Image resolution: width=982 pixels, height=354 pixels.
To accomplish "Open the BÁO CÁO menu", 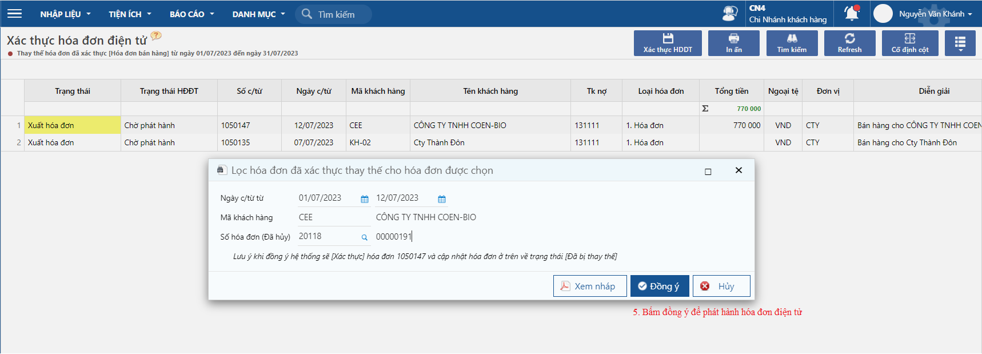I will click(191, 14).
